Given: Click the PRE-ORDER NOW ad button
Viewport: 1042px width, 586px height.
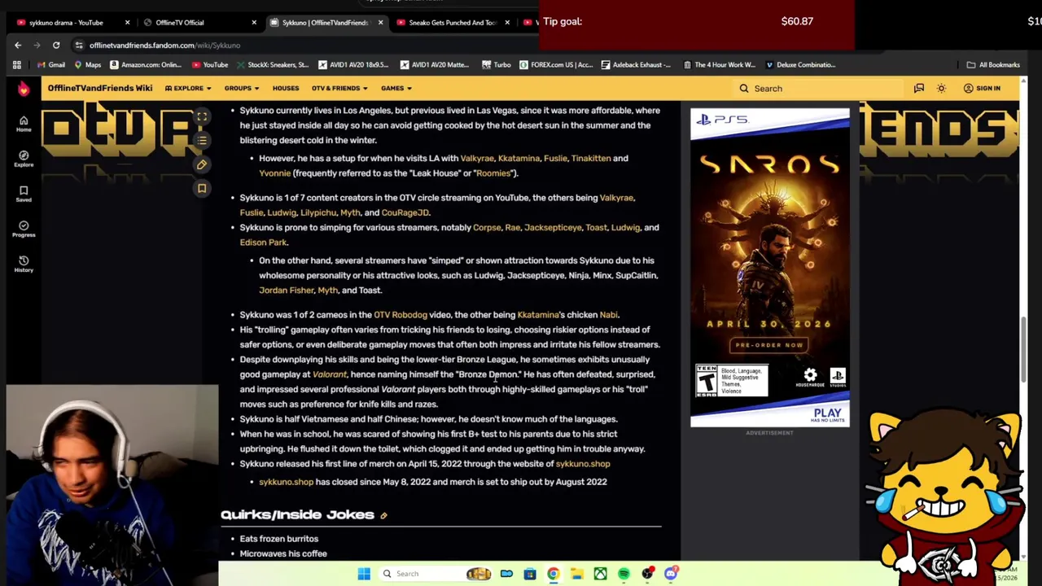Looking at the screenshot, I should tap(769, 345).
